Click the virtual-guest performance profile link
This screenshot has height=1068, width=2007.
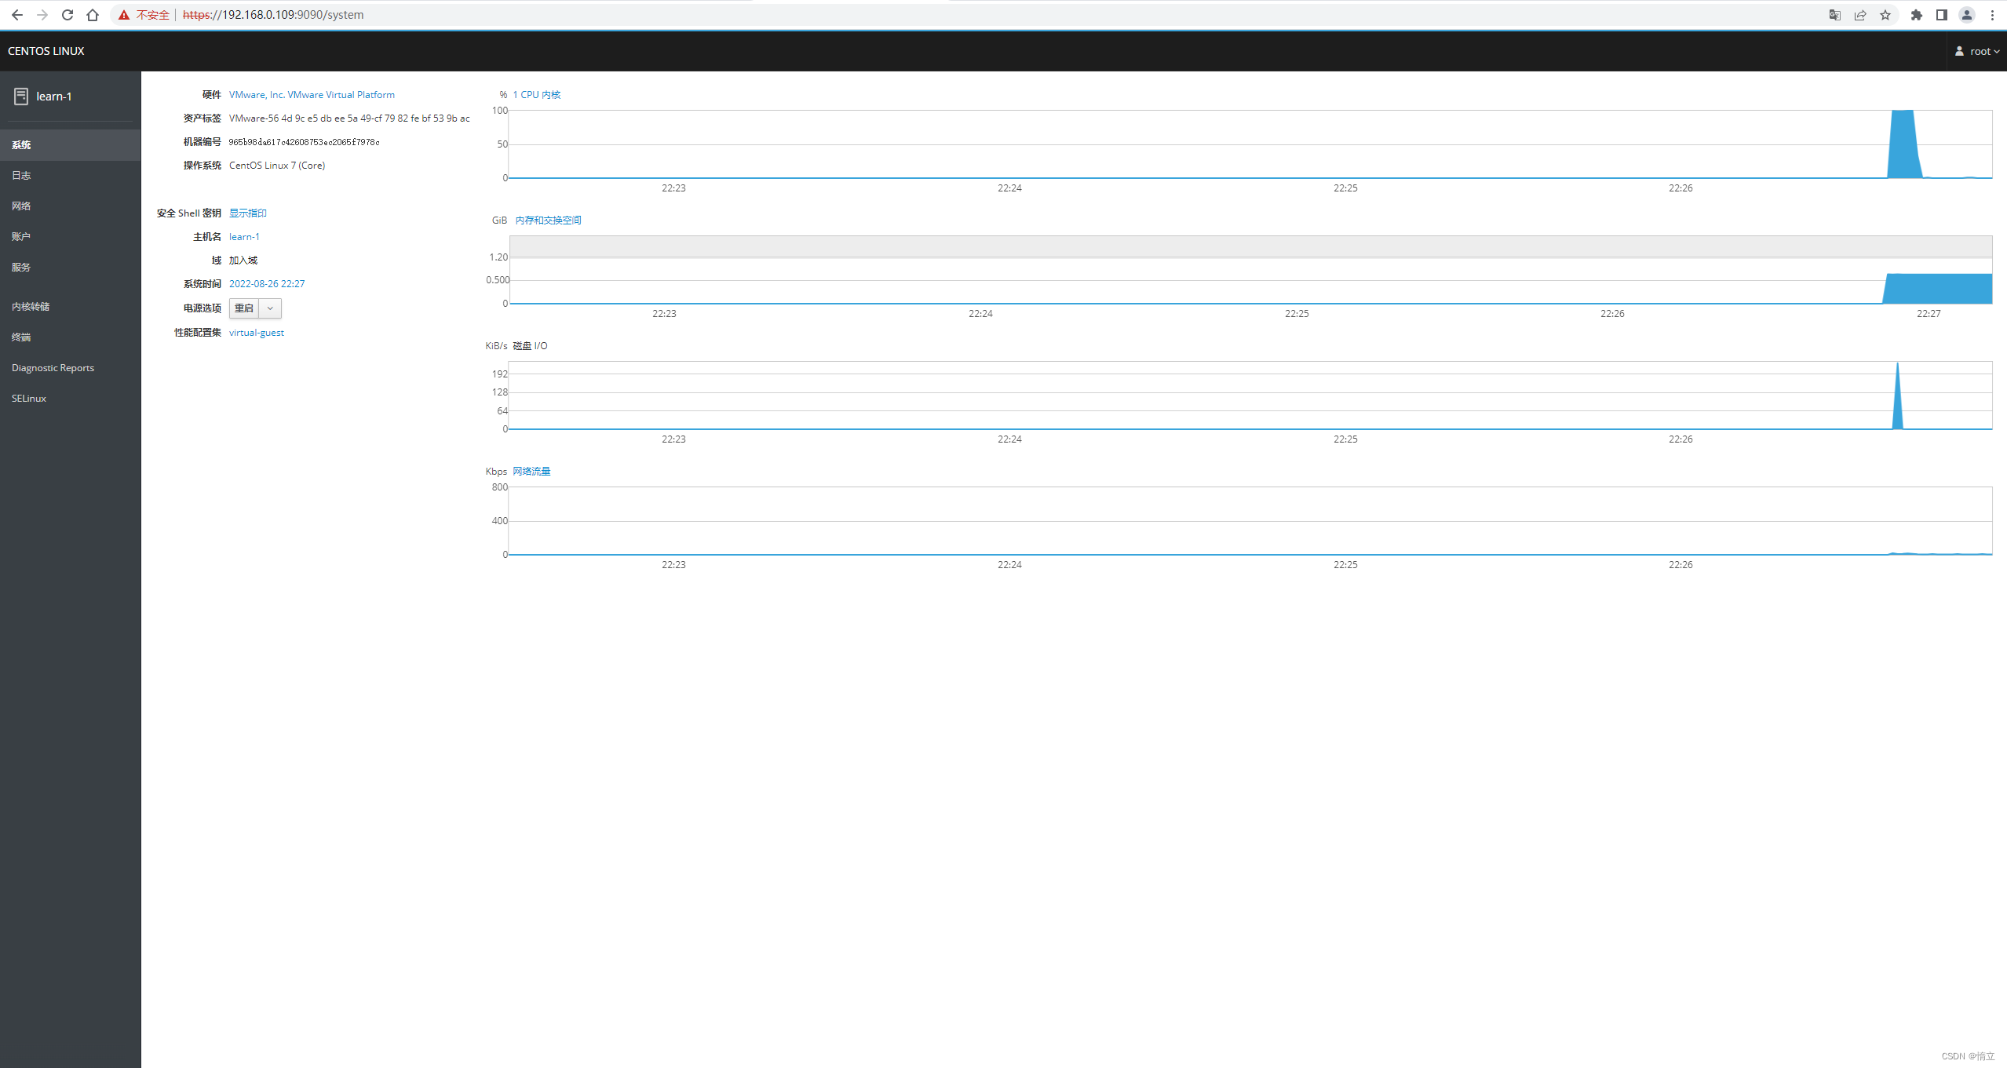coord(256,333)
